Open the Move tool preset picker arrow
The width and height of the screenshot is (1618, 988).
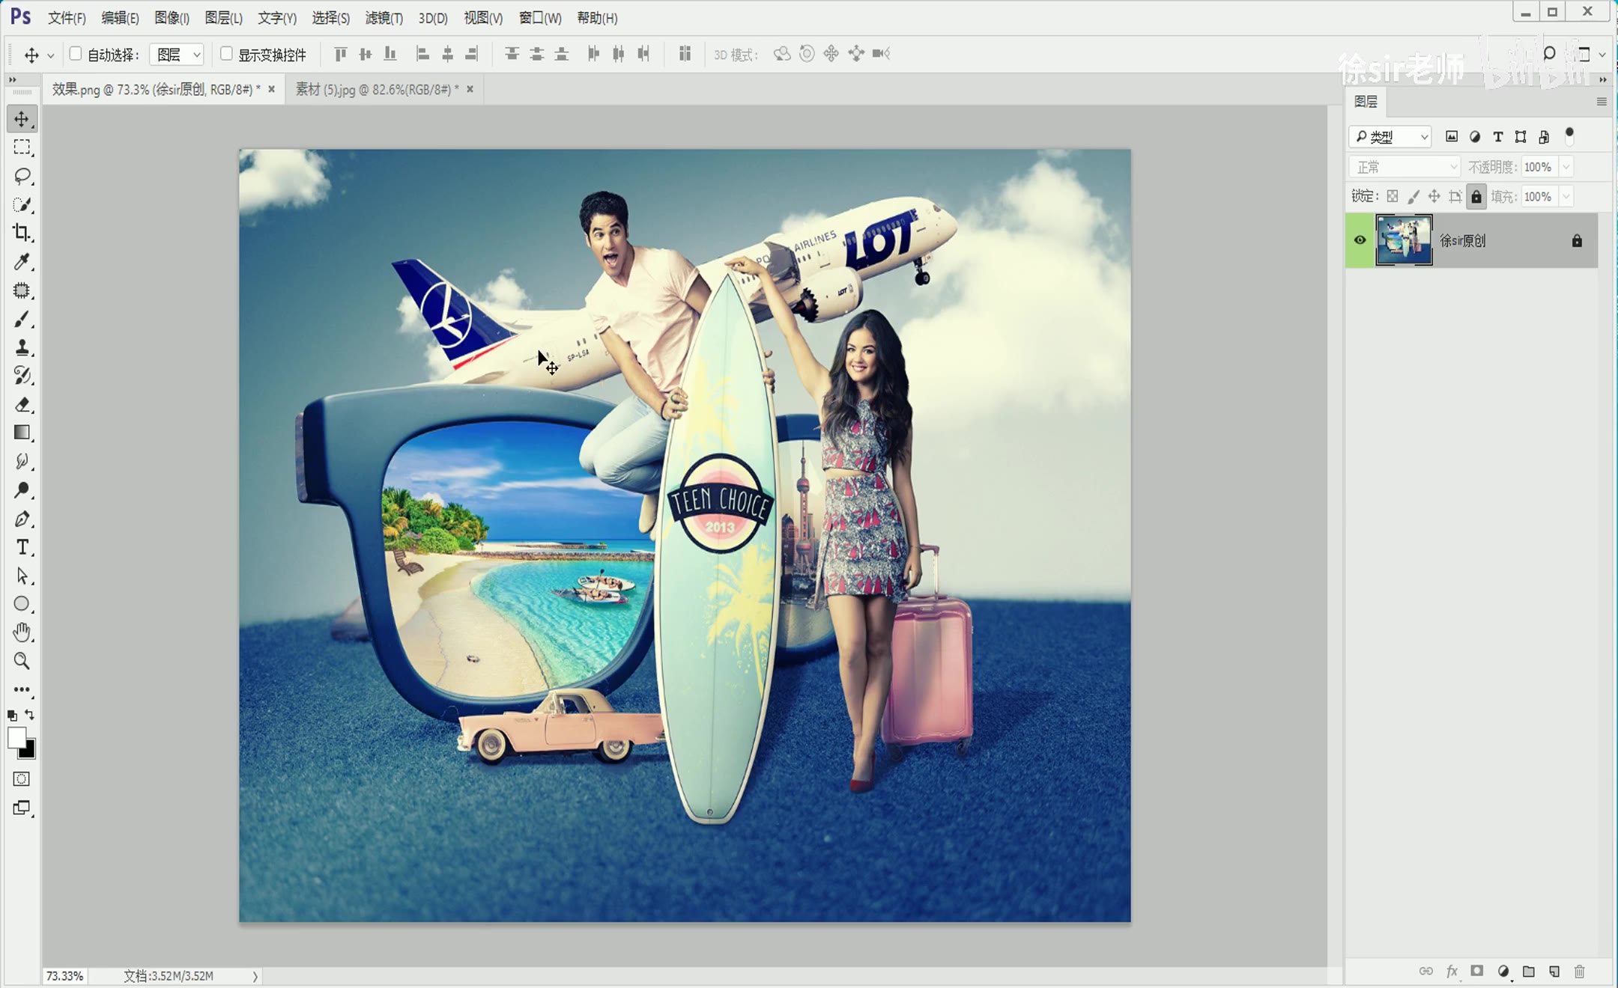[x=50, y=55]
